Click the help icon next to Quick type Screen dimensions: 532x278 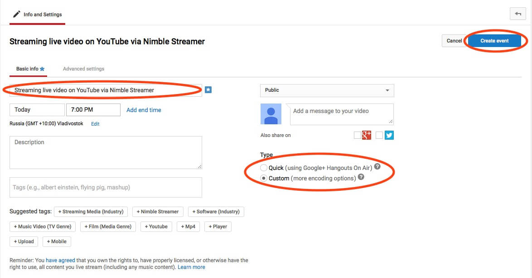tap(377, 167)
